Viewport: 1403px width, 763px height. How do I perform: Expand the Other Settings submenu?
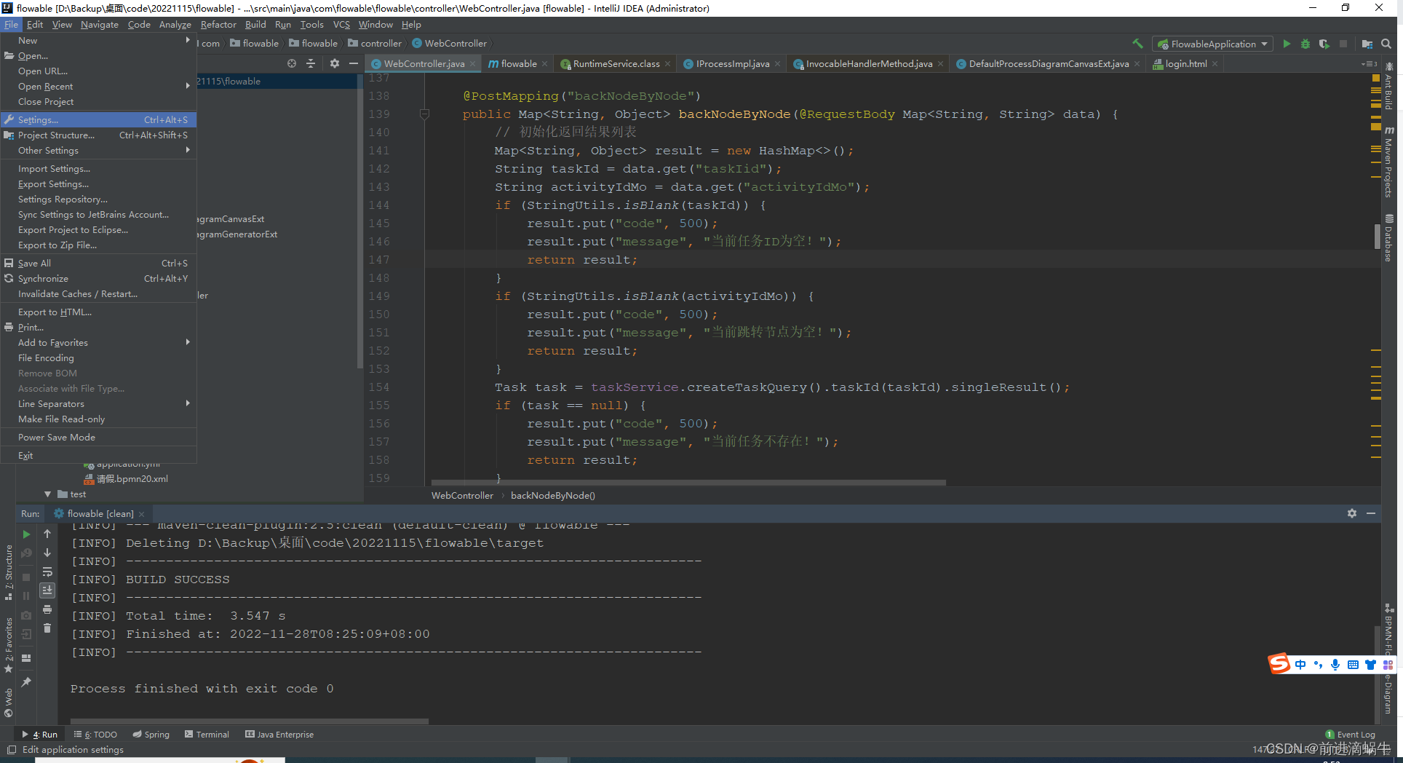click(x=48, y=151)
